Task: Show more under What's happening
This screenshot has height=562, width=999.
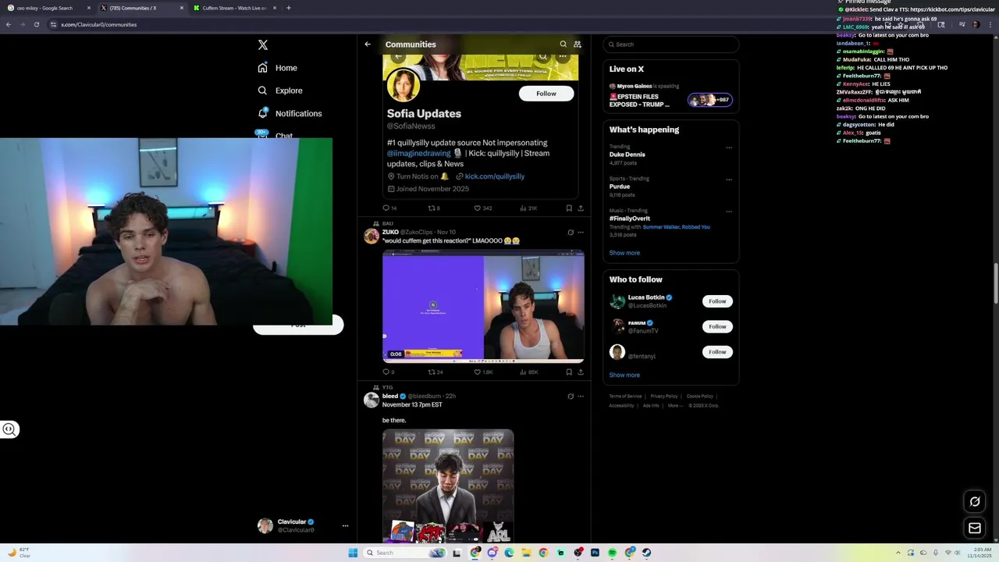Action: pos(624,253)
